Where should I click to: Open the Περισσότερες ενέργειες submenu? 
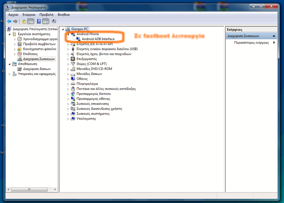pos(251,43)
